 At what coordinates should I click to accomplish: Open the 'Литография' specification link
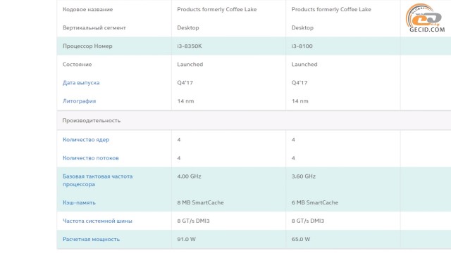[80, 101]
